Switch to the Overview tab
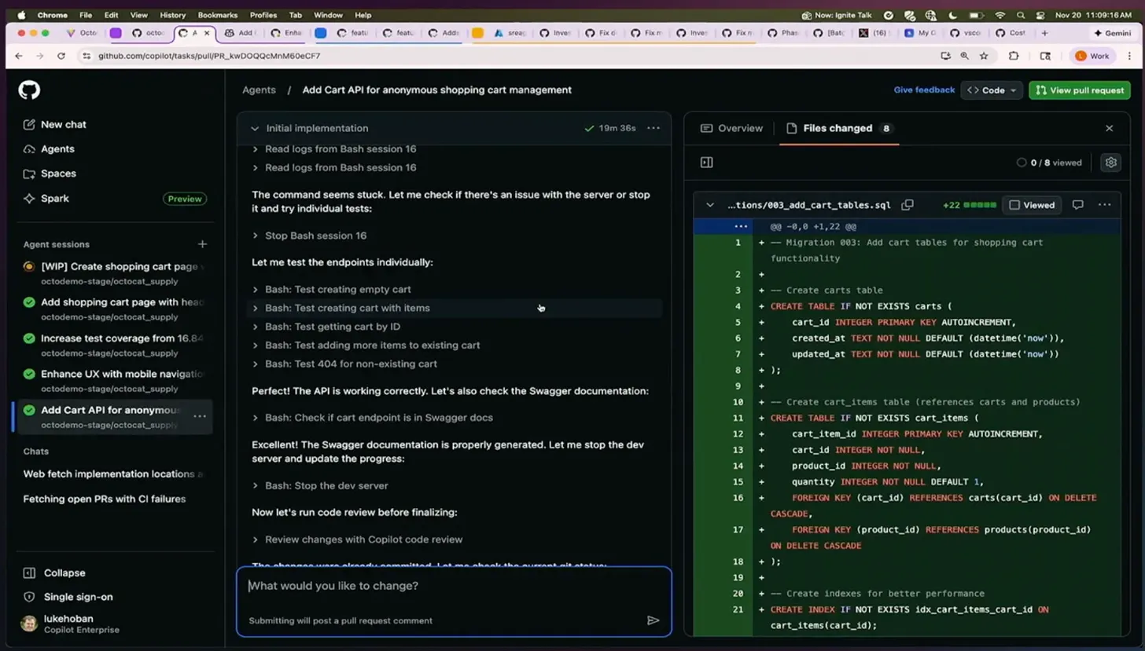Viewport: 1145px width, 651px height. (738, 128)
